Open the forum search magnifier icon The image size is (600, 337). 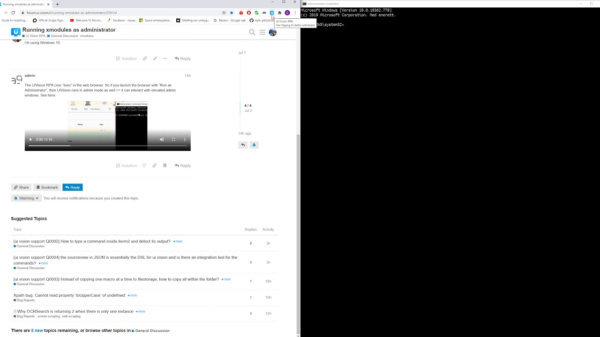click(252, 32)
